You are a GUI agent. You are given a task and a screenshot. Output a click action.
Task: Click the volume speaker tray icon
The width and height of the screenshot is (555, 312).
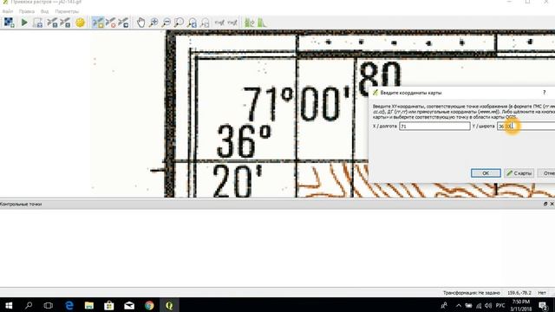click(488, 306)
